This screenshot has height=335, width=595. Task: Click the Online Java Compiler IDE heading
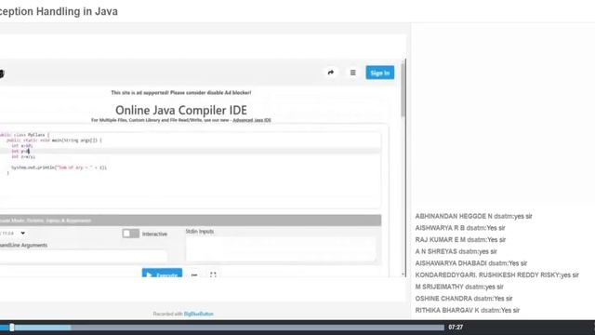[181, 110]
